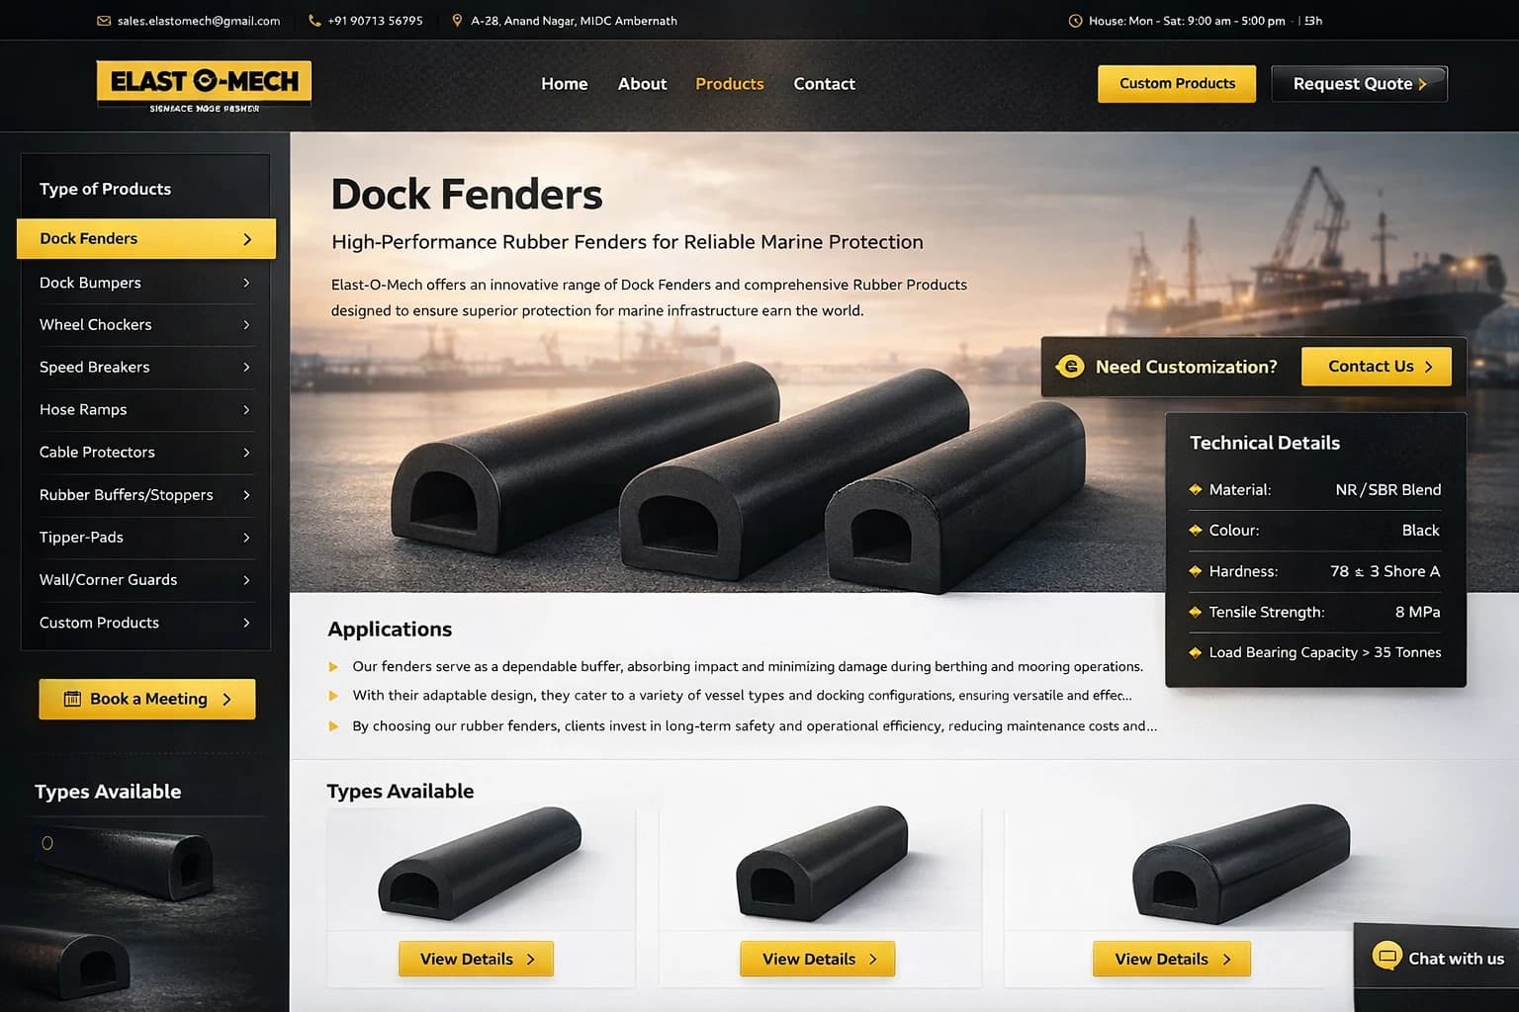Click the yellow icon beside Need Customization
The image size is (1519, 1012).
point(1070,367)
